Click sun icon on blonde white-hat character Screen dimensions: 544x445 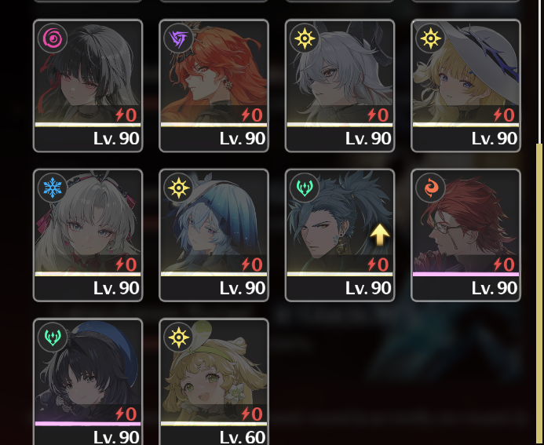coord(430,38)
